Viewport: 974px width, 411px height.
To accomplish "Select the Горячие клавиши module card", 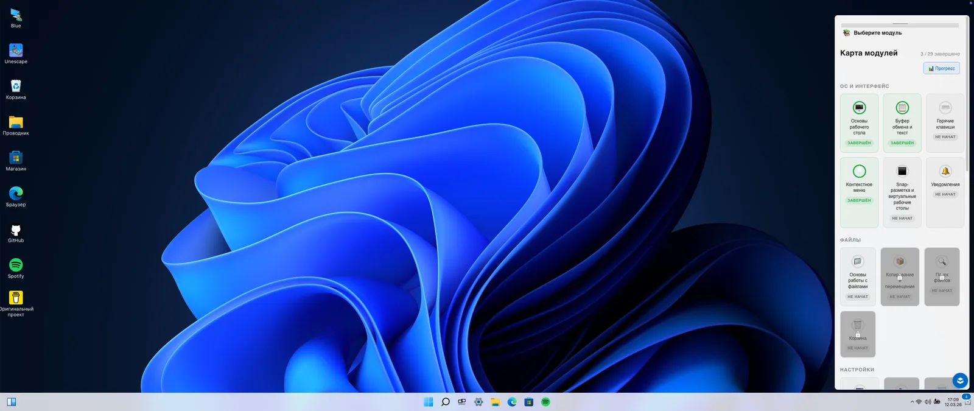I will pyautogui.click(x=945, y=122).
